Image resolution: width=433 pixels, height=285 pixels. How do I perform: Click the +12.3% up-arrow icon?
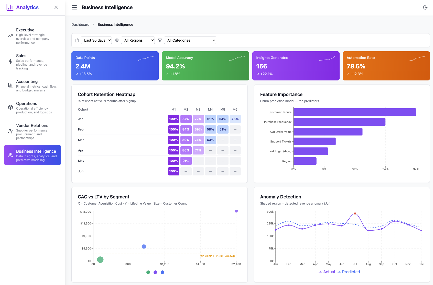click(x=348, y=74)
